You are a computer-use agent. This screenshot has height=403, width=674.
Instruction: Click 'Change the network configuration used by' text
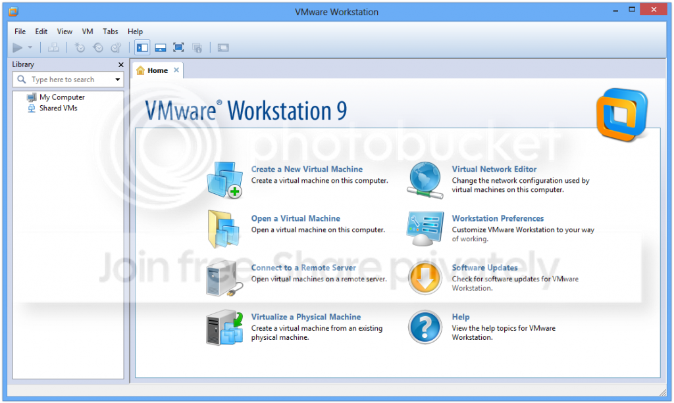521,181
